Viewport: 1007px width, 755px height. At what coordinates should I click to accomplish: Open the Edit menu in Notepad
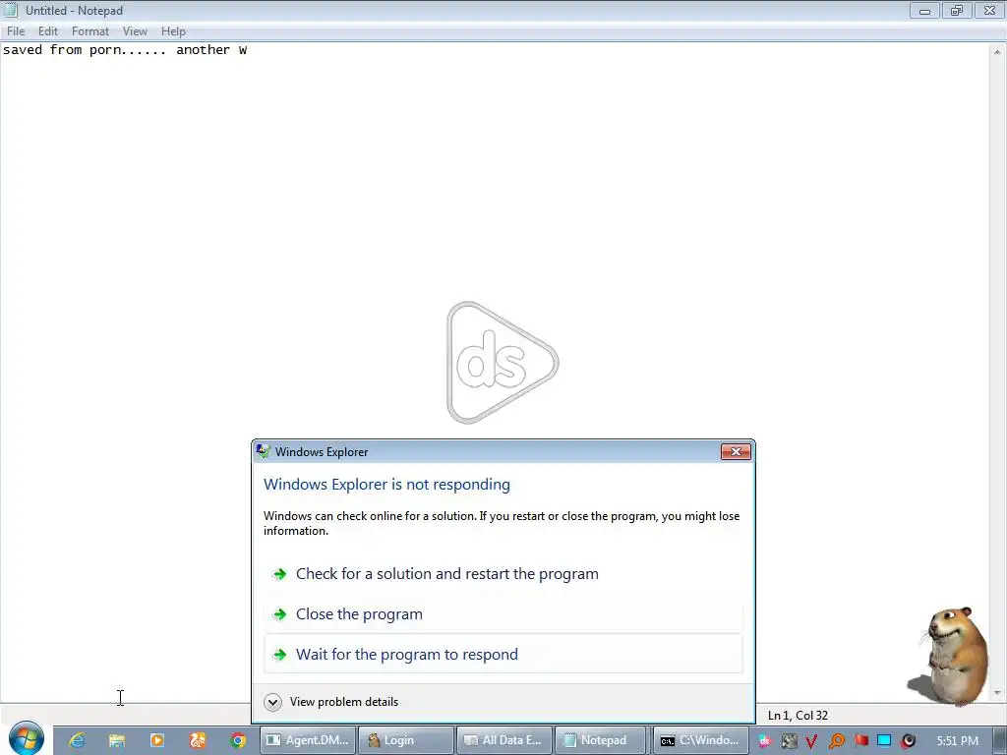point(48,30)
